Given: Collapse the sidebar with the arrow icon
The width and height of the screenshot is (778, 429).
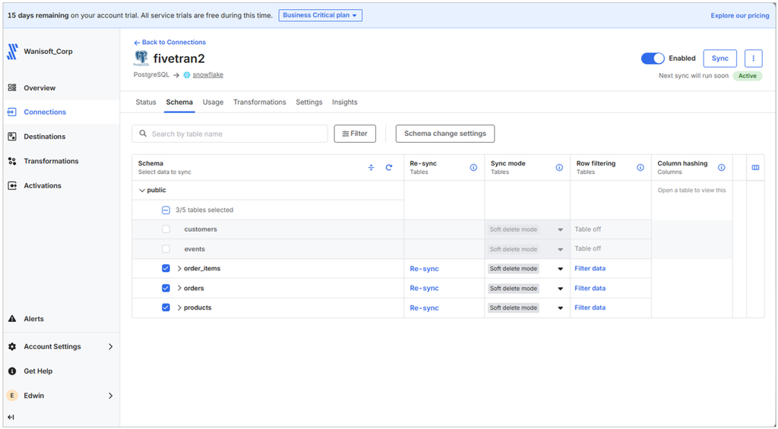Looking at the screenshot, I should [11, 417].
